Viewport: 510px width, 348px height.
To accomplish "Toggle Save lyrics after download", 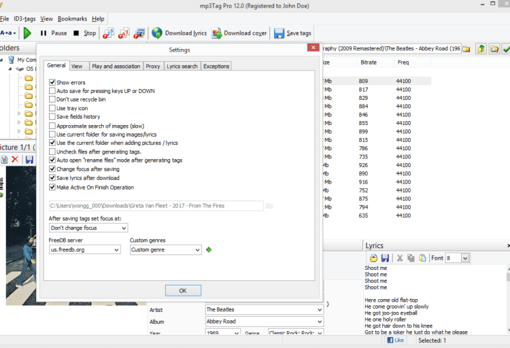I will point(52,178).
